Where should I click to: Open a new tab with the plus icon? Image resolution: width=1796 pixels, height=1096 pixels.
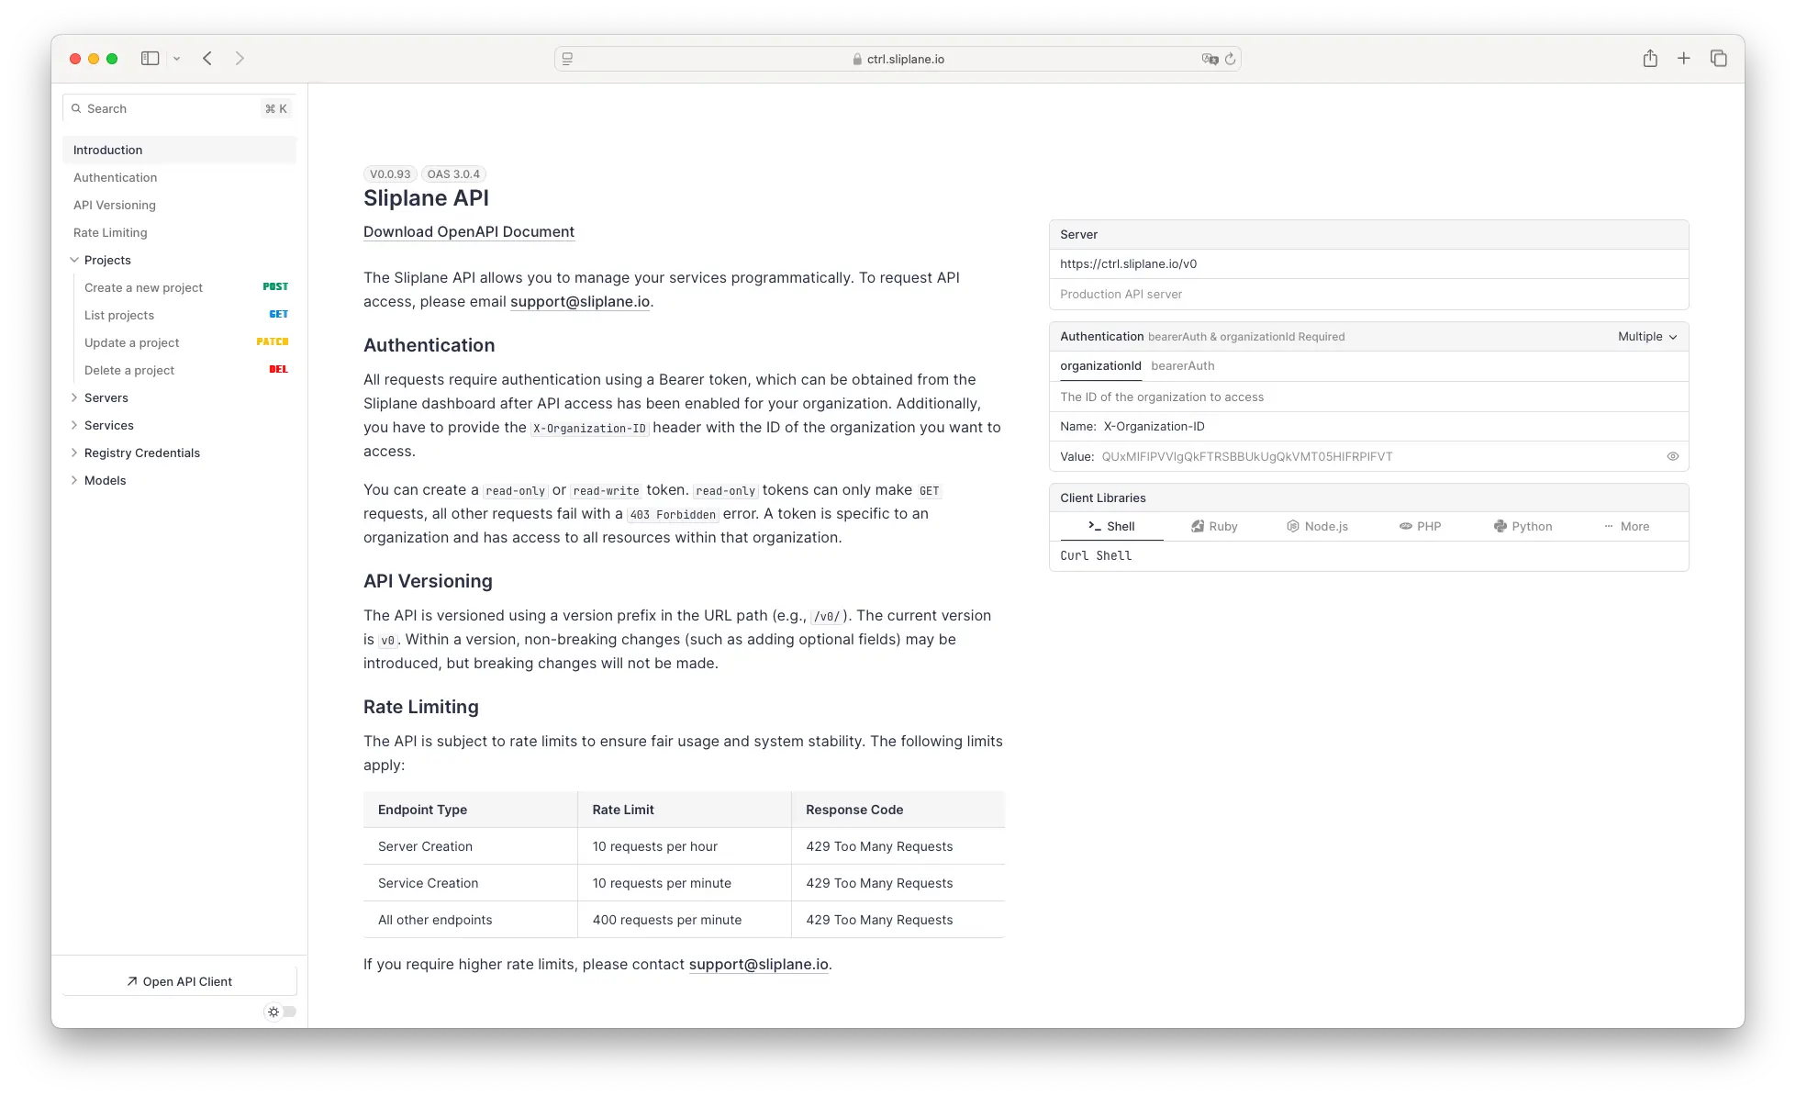click(1684, 58)
